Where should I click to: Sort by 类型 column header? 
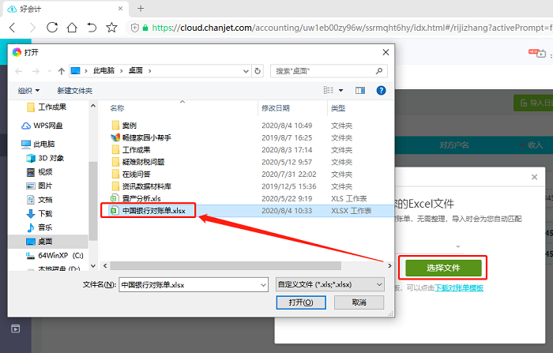tap(338, 108)
